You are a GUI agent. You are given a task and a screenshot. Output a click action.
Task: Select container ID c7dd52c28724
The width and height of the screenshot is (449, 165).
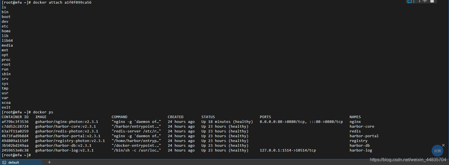coord(15,127)
